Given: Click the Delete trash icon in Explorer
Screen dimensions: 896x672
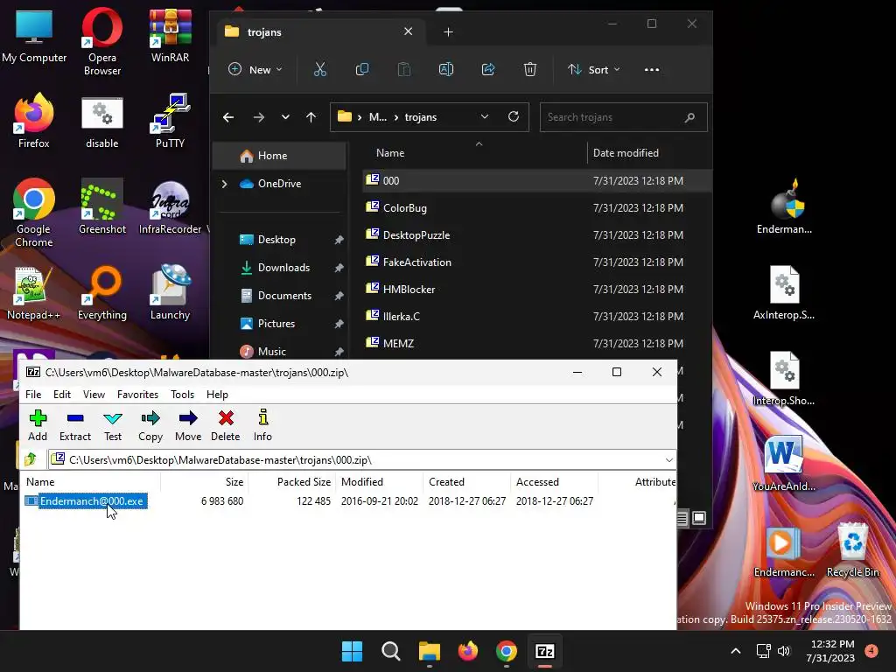Looking at the screenshot, I should point(529,70).
